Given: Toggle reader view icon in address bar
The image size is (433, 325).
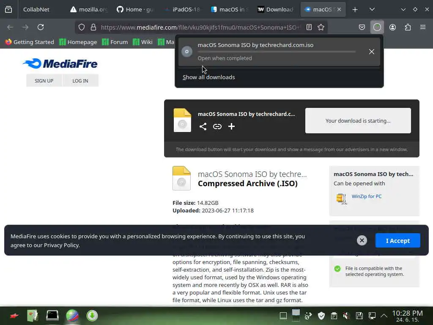Looking at the screenshot, I should [x=309, y=27].
